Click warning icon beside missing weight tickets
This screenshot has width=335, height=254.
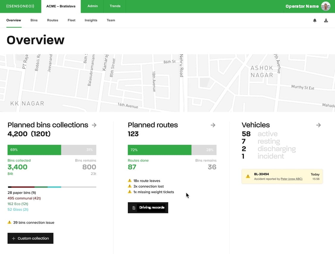tap(130, 192)
